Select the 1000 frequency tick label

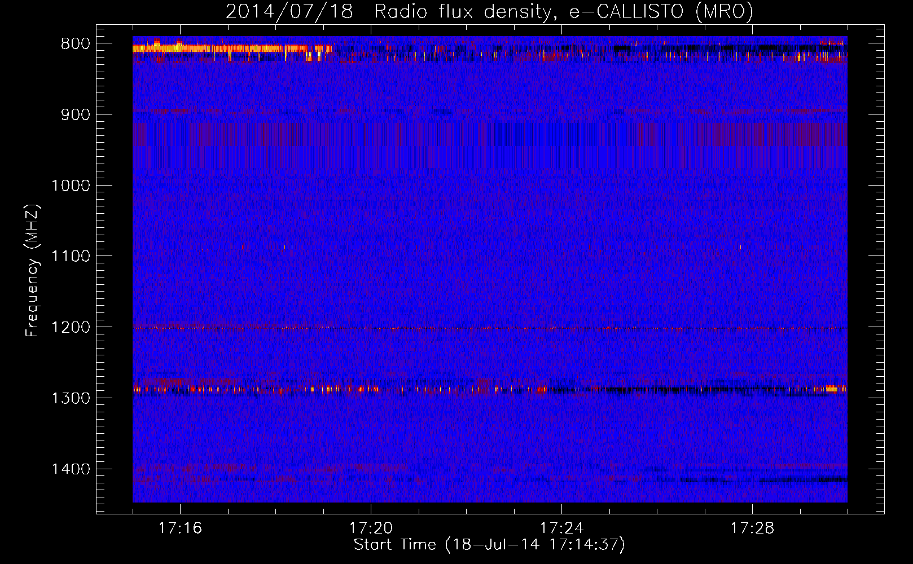click(71, 186)
